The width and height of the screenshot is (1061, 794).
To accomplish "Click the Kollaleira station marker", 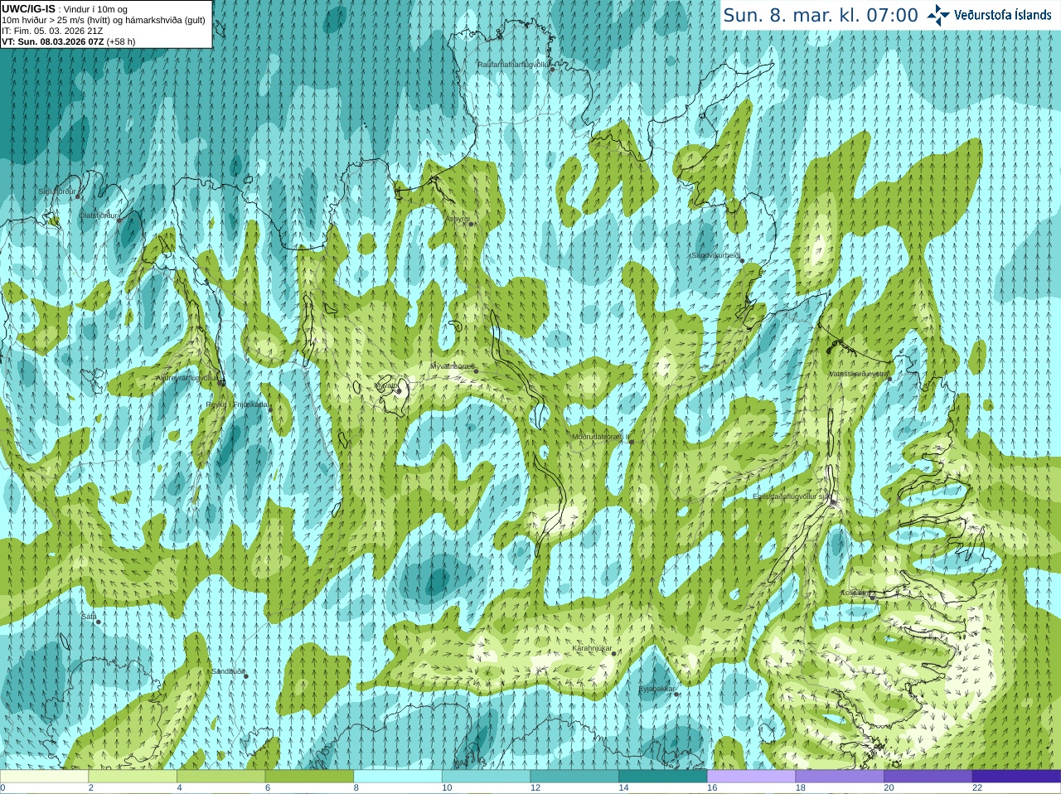I will coord(872,597).
